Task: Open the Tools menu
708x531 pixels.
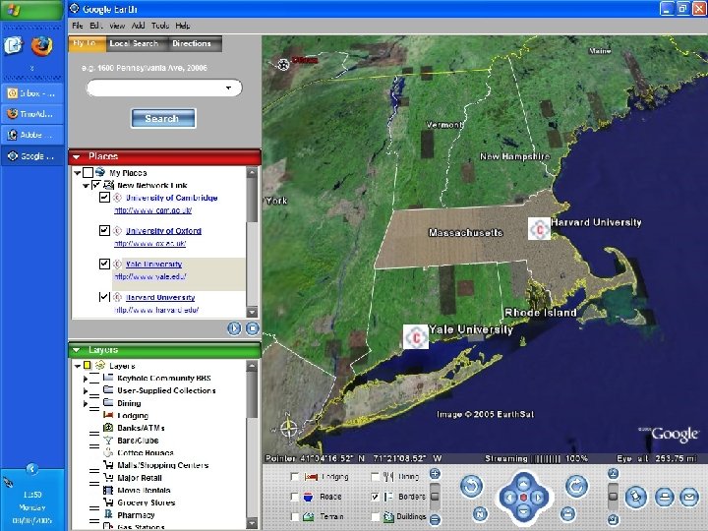Action: (x=160, y=26)
